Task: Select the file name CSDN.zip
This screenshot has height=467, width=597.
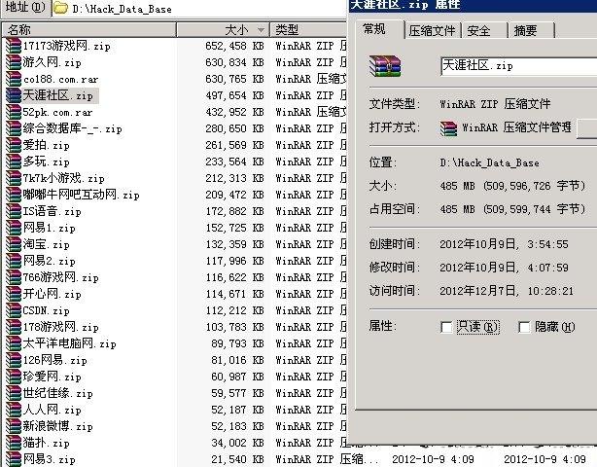Action: pyautogui.click(x=46, y=310)
